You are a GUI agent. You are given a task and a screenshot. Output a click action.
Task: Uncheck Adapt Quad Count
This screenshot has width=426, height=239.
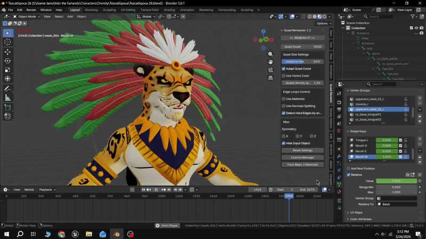point(284,69)
